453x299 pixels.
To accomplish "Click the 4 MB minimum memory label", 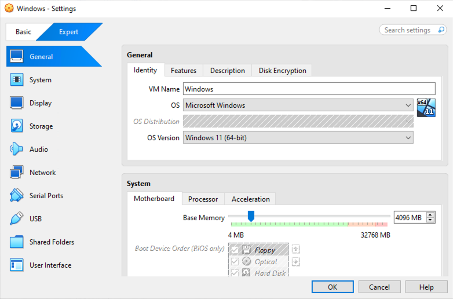I will tap(236, 235).
